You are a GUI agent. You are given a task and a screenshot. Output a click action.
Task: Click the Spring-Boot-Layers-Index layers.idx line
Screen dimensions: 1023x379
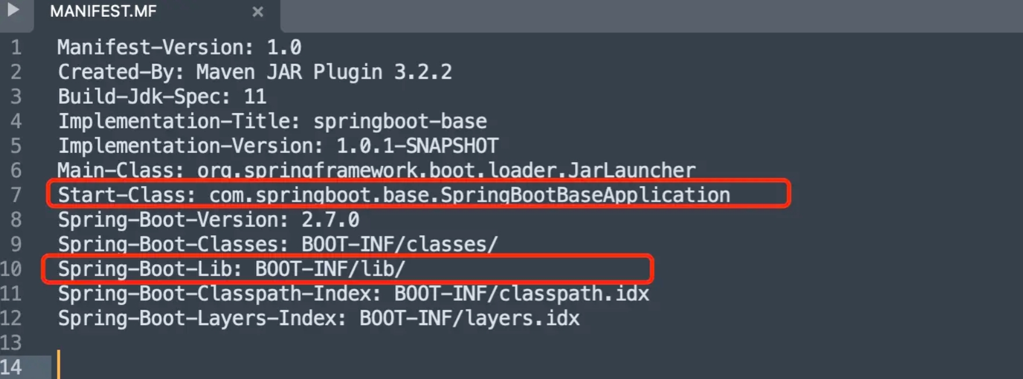(x=318, y=318)
